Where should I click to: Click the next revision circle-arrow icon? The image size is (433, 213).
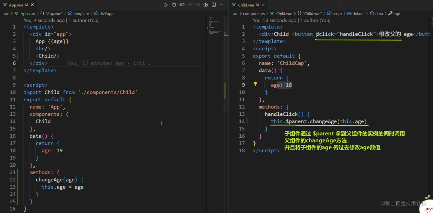tap(198, 5)
